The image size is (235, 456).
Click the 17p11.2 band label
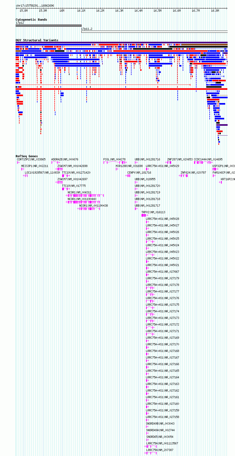[x=87, y=29]
